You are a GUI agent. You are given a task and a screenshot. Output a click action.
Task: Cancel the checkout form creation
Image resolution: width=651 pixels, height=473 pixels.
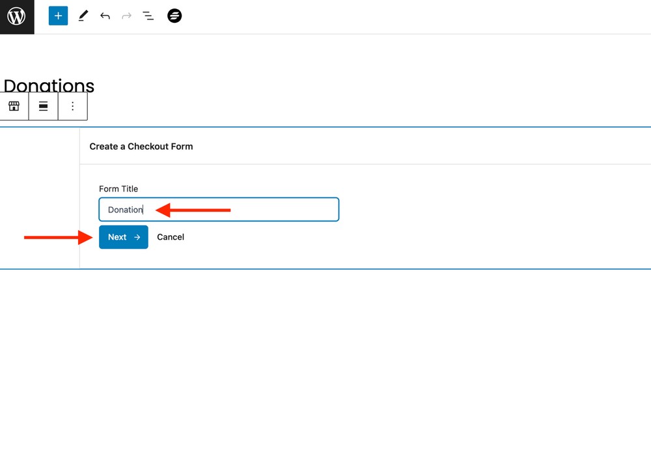171,237
